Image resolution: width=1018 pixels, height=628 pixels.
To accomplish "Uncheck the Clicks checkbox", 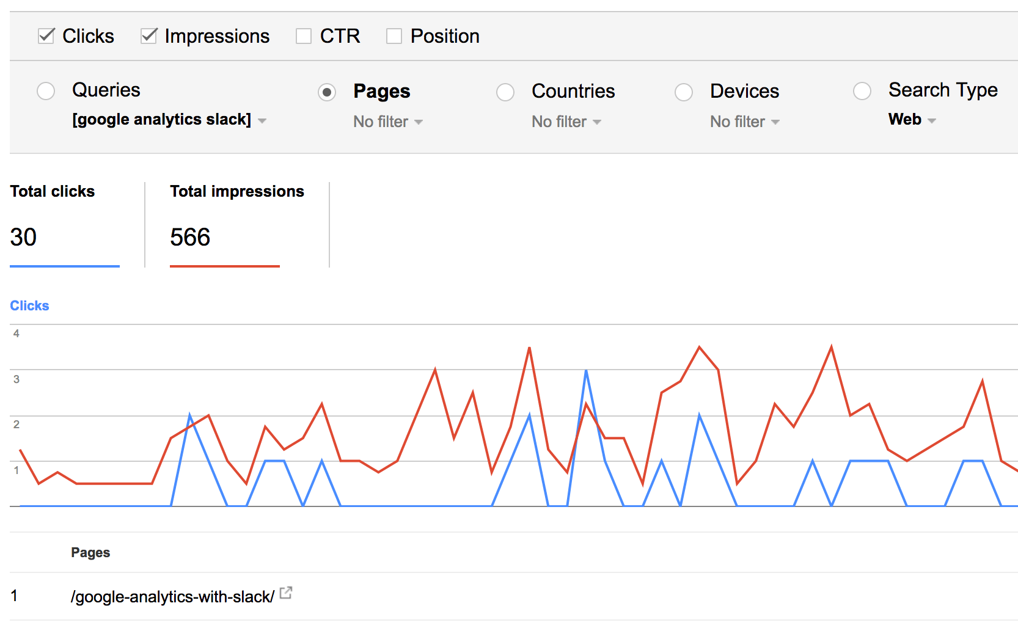I will pos(46,36).
